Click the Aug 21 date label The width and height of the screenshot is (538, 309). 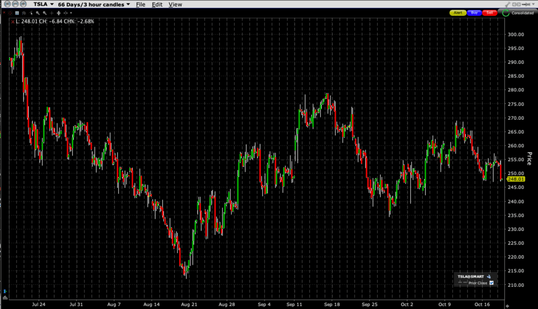point(189,304)
